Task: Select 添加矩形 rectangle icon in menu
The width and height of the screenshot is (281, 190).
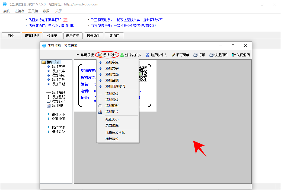Action: click(x=100, y=106)
